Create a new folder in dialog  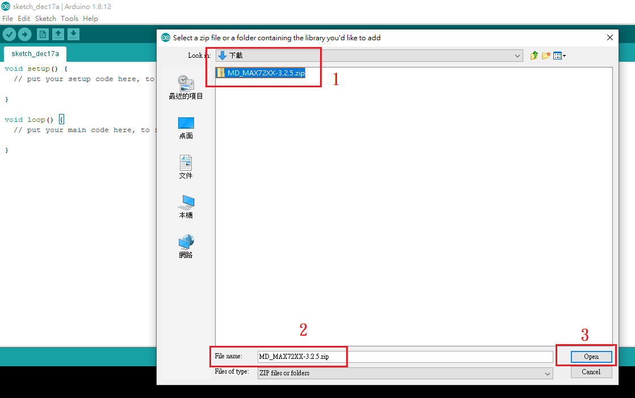click(546, 56)
